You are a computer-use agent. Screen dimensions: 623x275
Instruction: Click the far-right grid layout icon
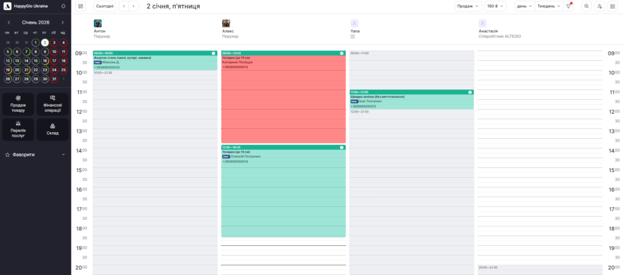coord(612,6)
